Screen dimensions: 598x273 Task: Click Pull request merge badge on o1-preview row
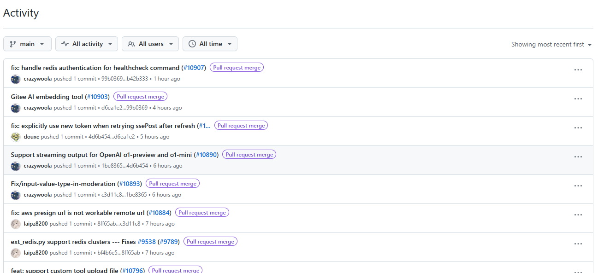[249, 155]
